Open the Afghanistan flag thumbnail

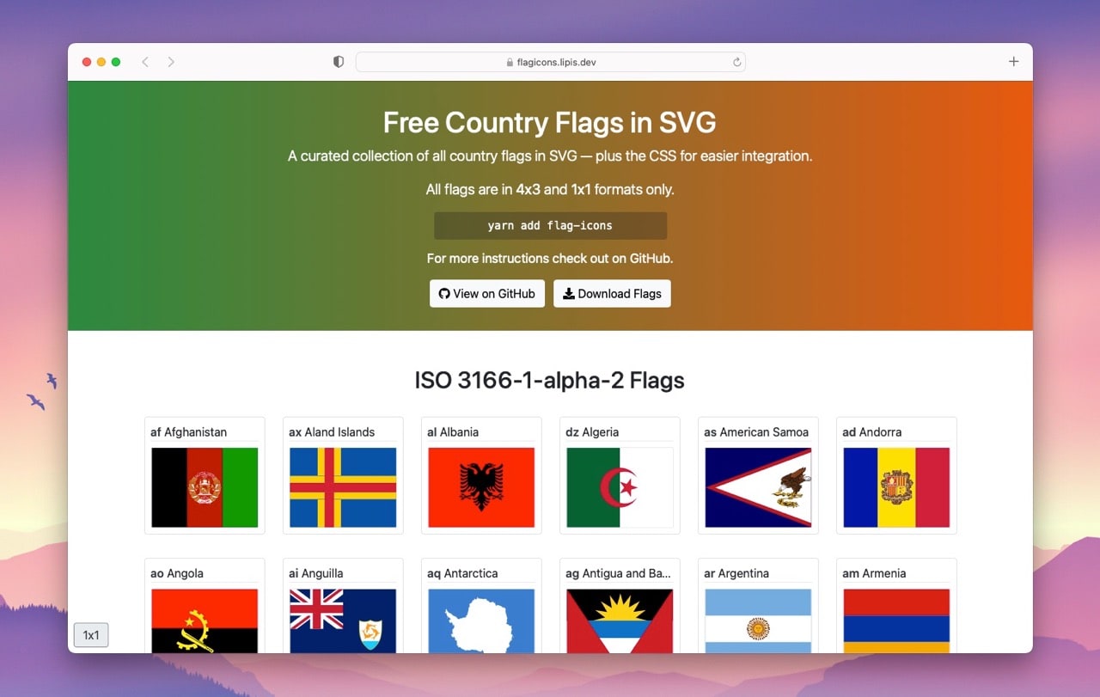[205, 486]
